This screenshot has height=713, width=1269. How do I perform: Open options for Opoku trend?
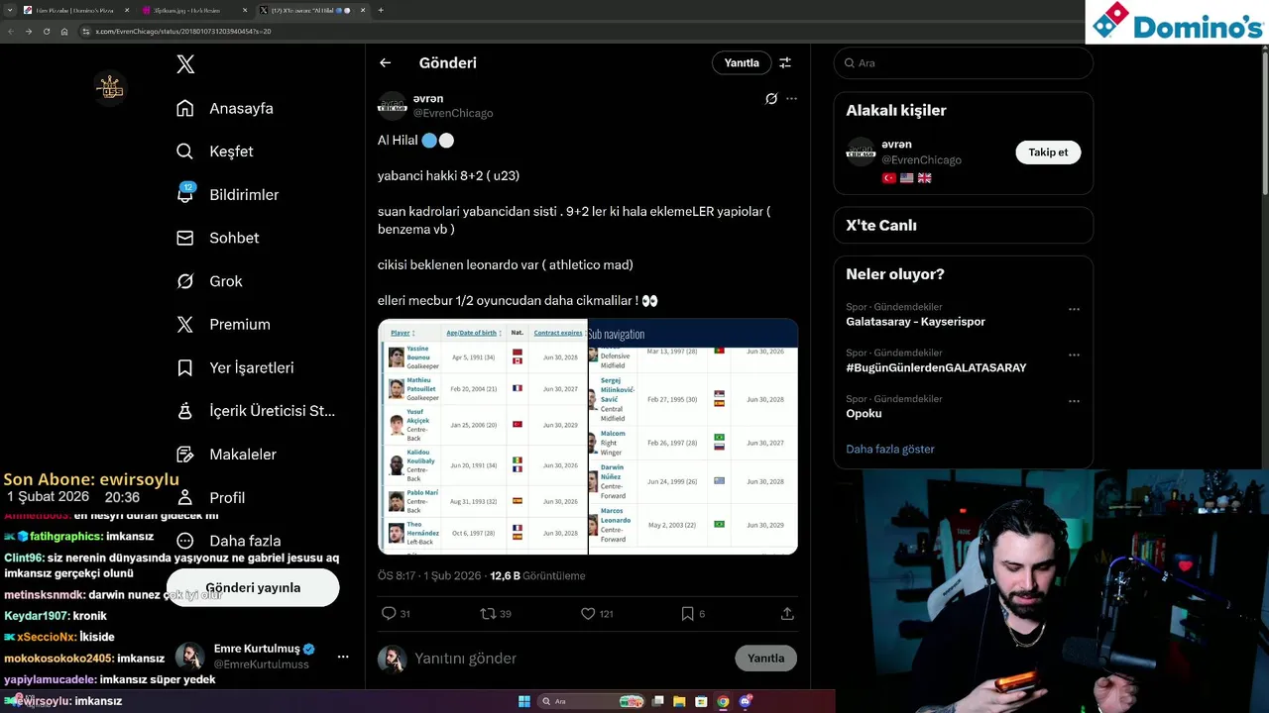tap(1074, 401)
